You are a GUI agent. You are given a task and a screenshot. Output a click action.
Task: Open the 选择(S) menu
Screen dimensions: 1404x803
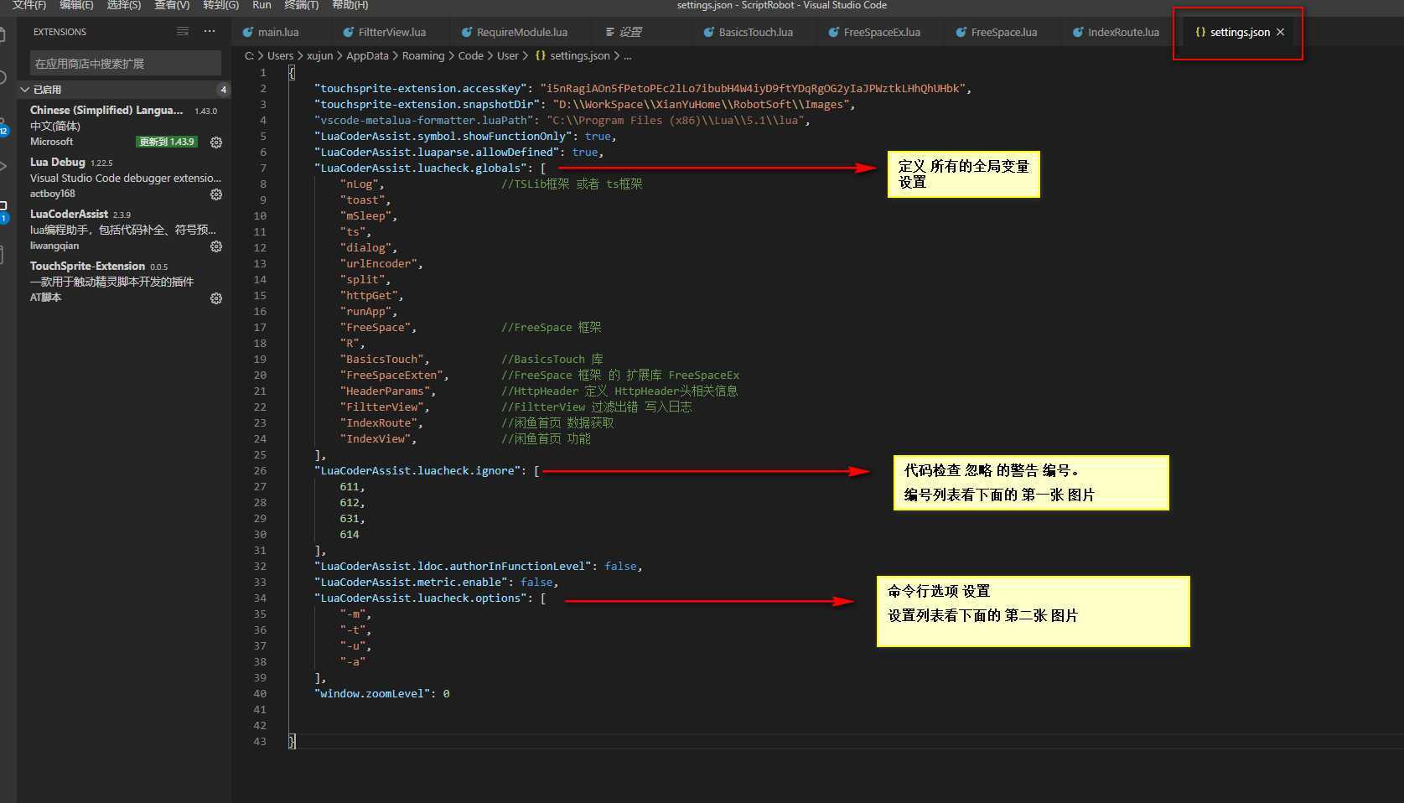pos(123,5)
